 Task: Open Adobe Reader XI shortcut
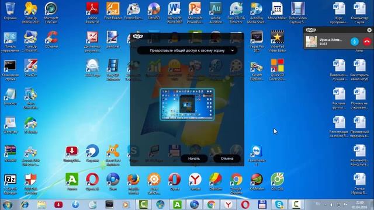pyautogui.click(x=92, y=13)
